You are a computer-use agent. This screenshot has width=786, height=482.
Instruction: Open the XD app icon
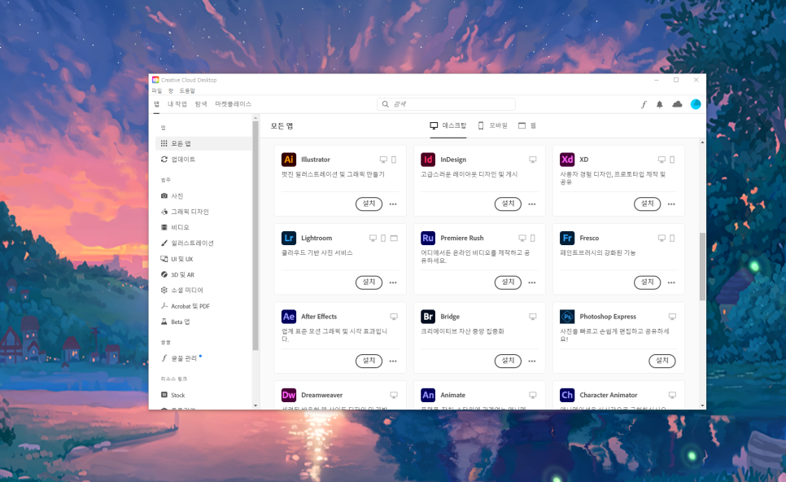tap(567, 160)
